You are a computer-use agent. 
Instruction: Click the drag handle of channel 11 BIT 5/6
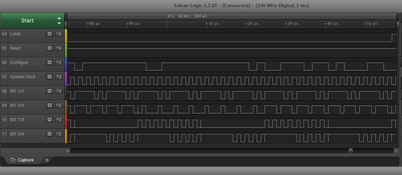click(x=4, y=139)
